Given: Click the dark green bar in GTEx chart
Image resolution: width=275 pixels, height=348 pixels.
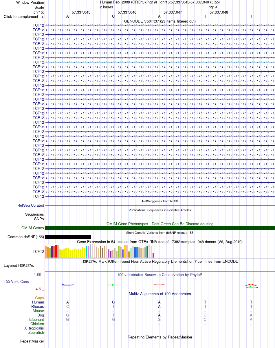Looking at the screenshot, I should tap(147, 252).
